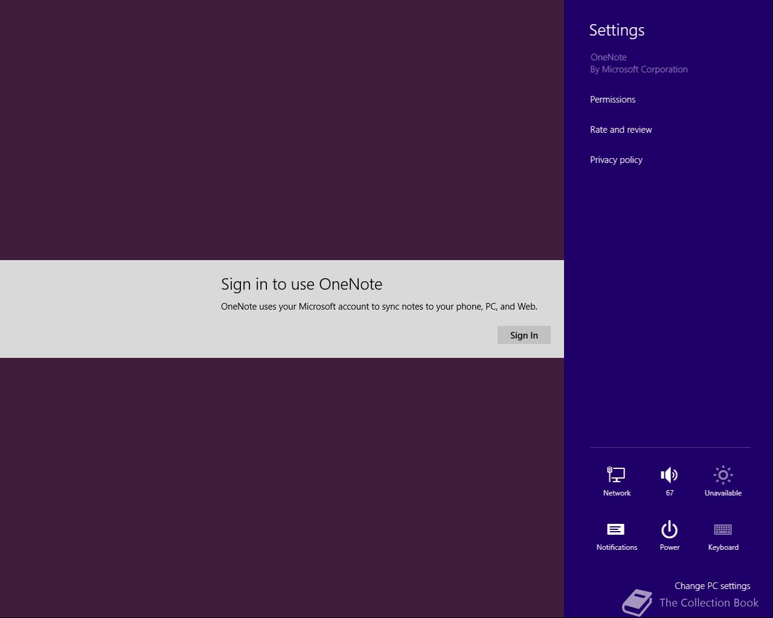Open Rate and review option
773x618 pixels.
coord(621,130)
